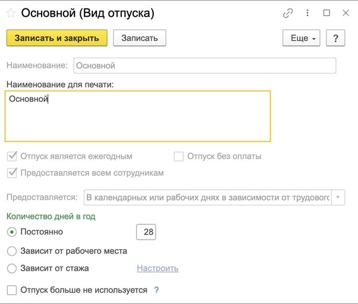This screenshot has width=358, height=304.
Task: Expand the 'Предоставляется' dropdown arrow
Action: click(x=339, y=198)
